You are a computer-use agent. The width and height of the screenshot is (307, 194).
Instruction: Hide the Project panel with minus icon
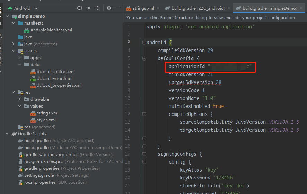point(118,8)
